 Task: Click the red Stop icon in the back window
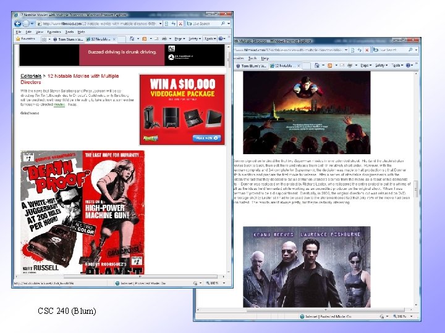367,50
